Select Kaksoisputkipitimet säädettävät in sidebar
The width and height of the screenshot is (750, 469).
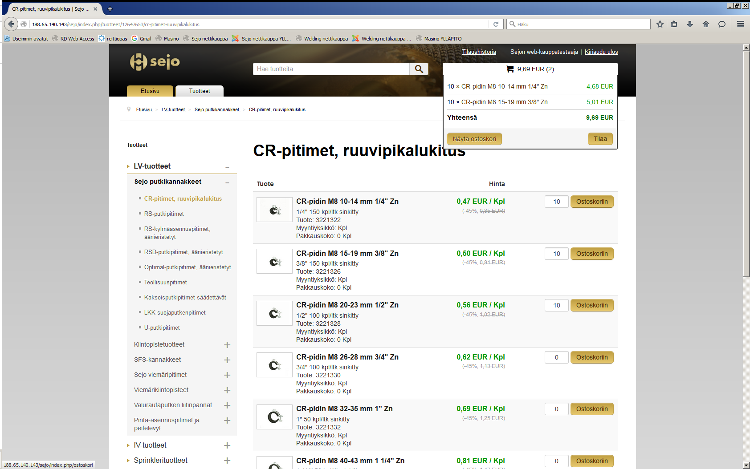point(185,298)
